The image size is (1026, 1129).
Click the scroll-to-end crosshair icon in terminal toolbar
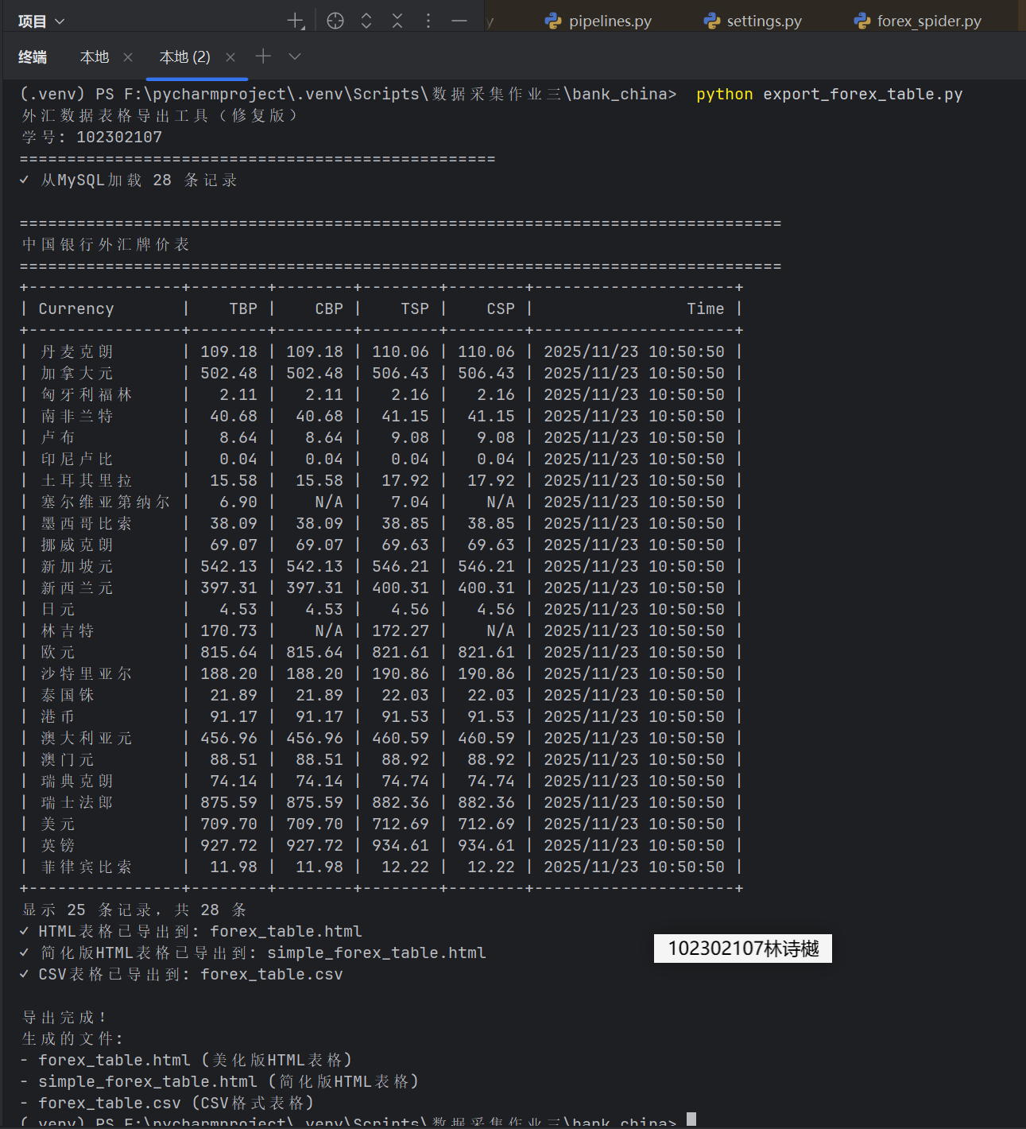pyautogui.click(x=335, y=20)
